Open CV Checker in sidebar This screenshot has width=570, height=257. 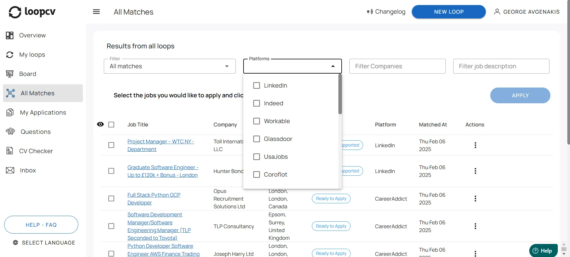pyautogui.click(x=36, y=151)
